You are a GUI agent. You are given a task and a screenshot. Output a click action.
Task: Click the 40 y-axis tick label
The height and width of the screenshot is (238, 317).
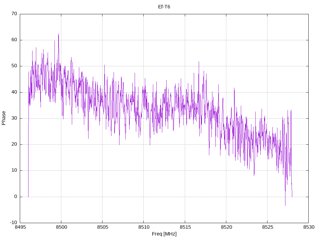coord(14,92)
